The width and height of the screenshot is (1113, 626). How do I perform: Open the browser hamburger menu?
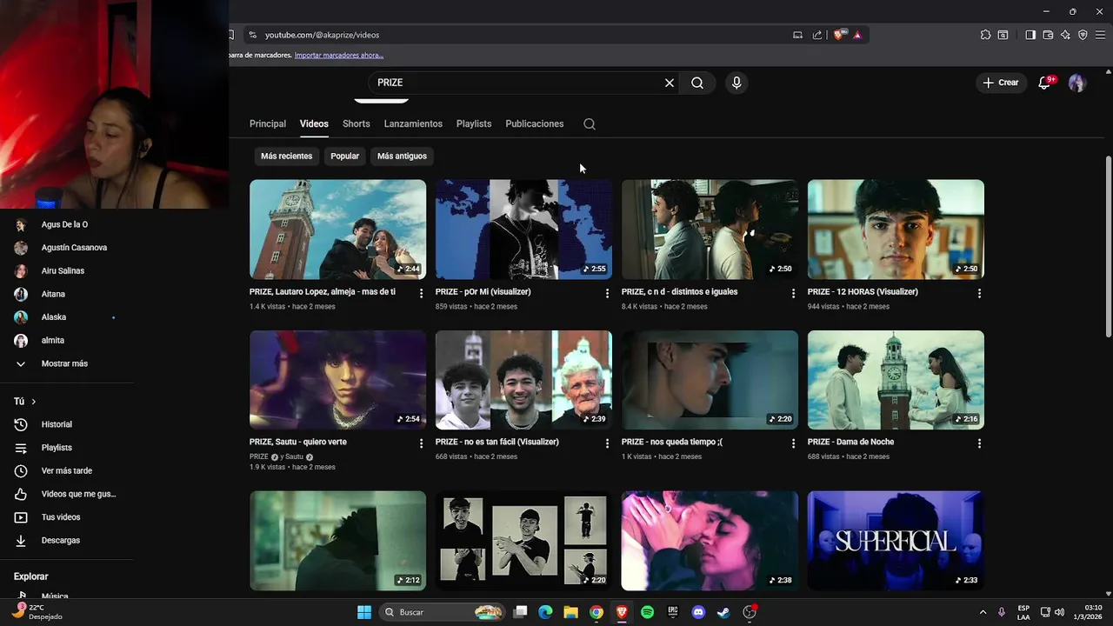tap(1100, 35)
